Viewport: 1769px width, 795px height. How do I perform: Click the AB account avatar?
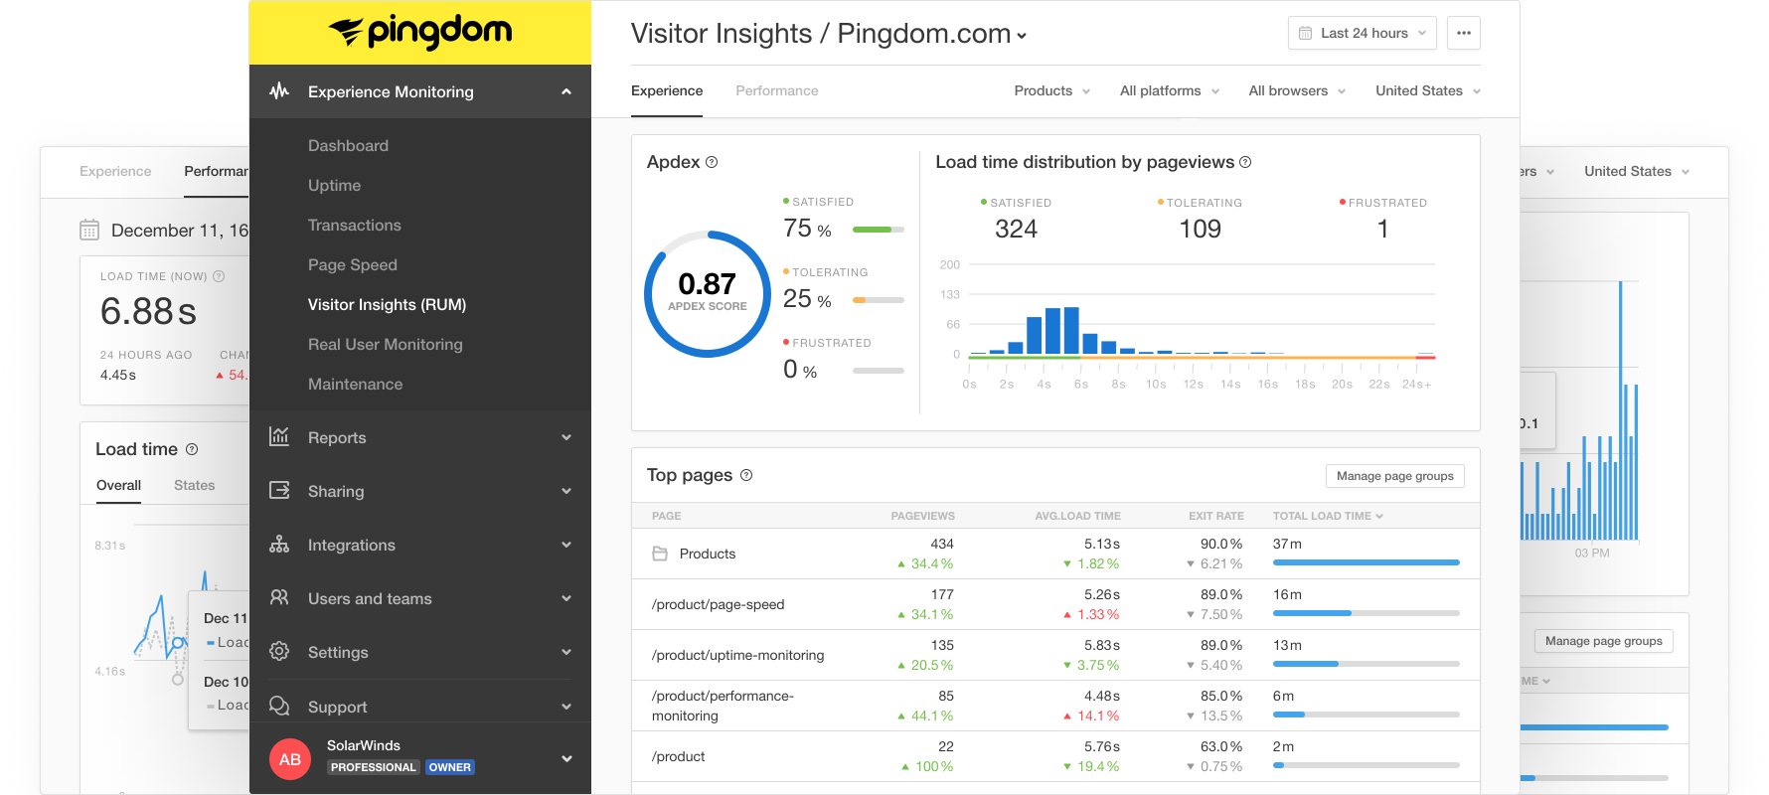click(x=290, y=759)
